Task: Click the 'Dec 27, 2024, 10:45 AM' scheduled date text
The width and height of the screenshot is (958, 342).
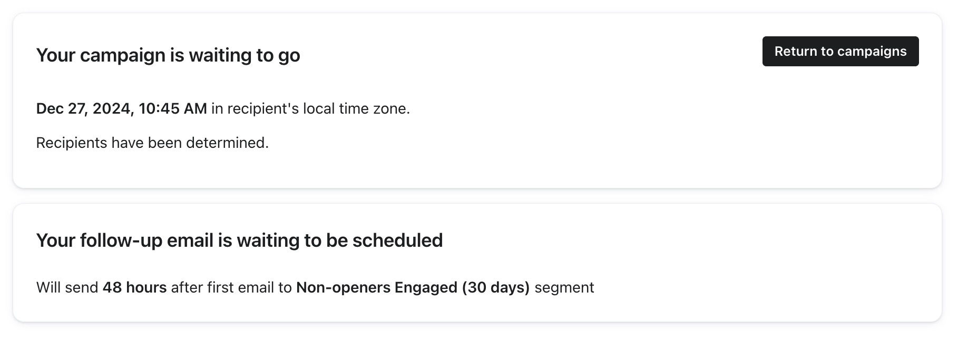Action: coord(121,109)
